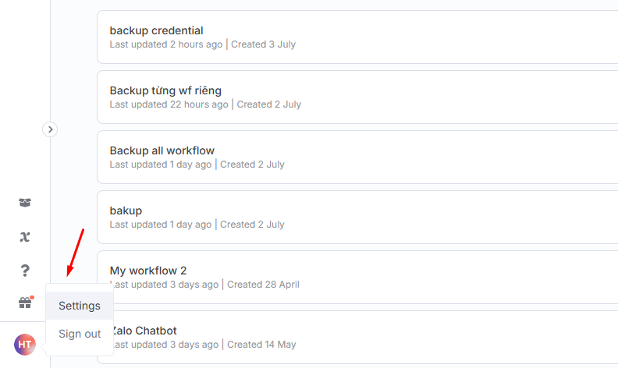Open the backup credential workflow
The width and height of the screenshot is (618, 368).
tap(157, 30)
